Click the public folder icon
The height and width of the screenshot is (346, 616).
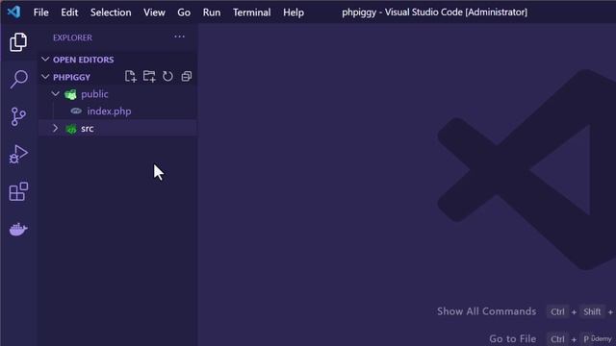tap(70, 94)
